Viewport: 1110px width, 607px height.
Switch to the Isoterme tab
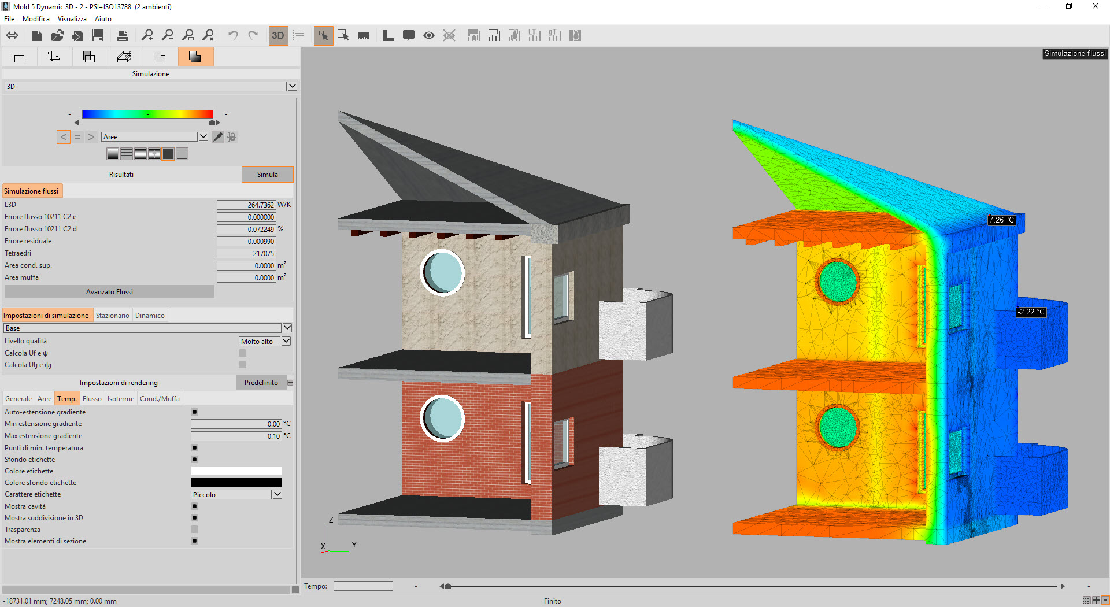pos(120,399)
